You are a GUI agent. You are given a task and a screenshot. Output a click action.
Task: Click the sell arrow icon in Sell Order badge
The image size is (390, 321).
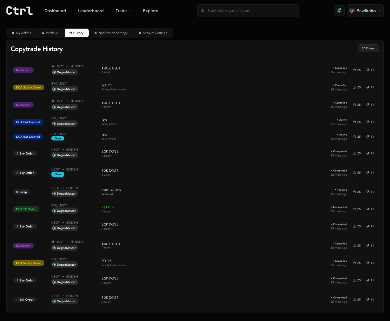click(17, 300)
